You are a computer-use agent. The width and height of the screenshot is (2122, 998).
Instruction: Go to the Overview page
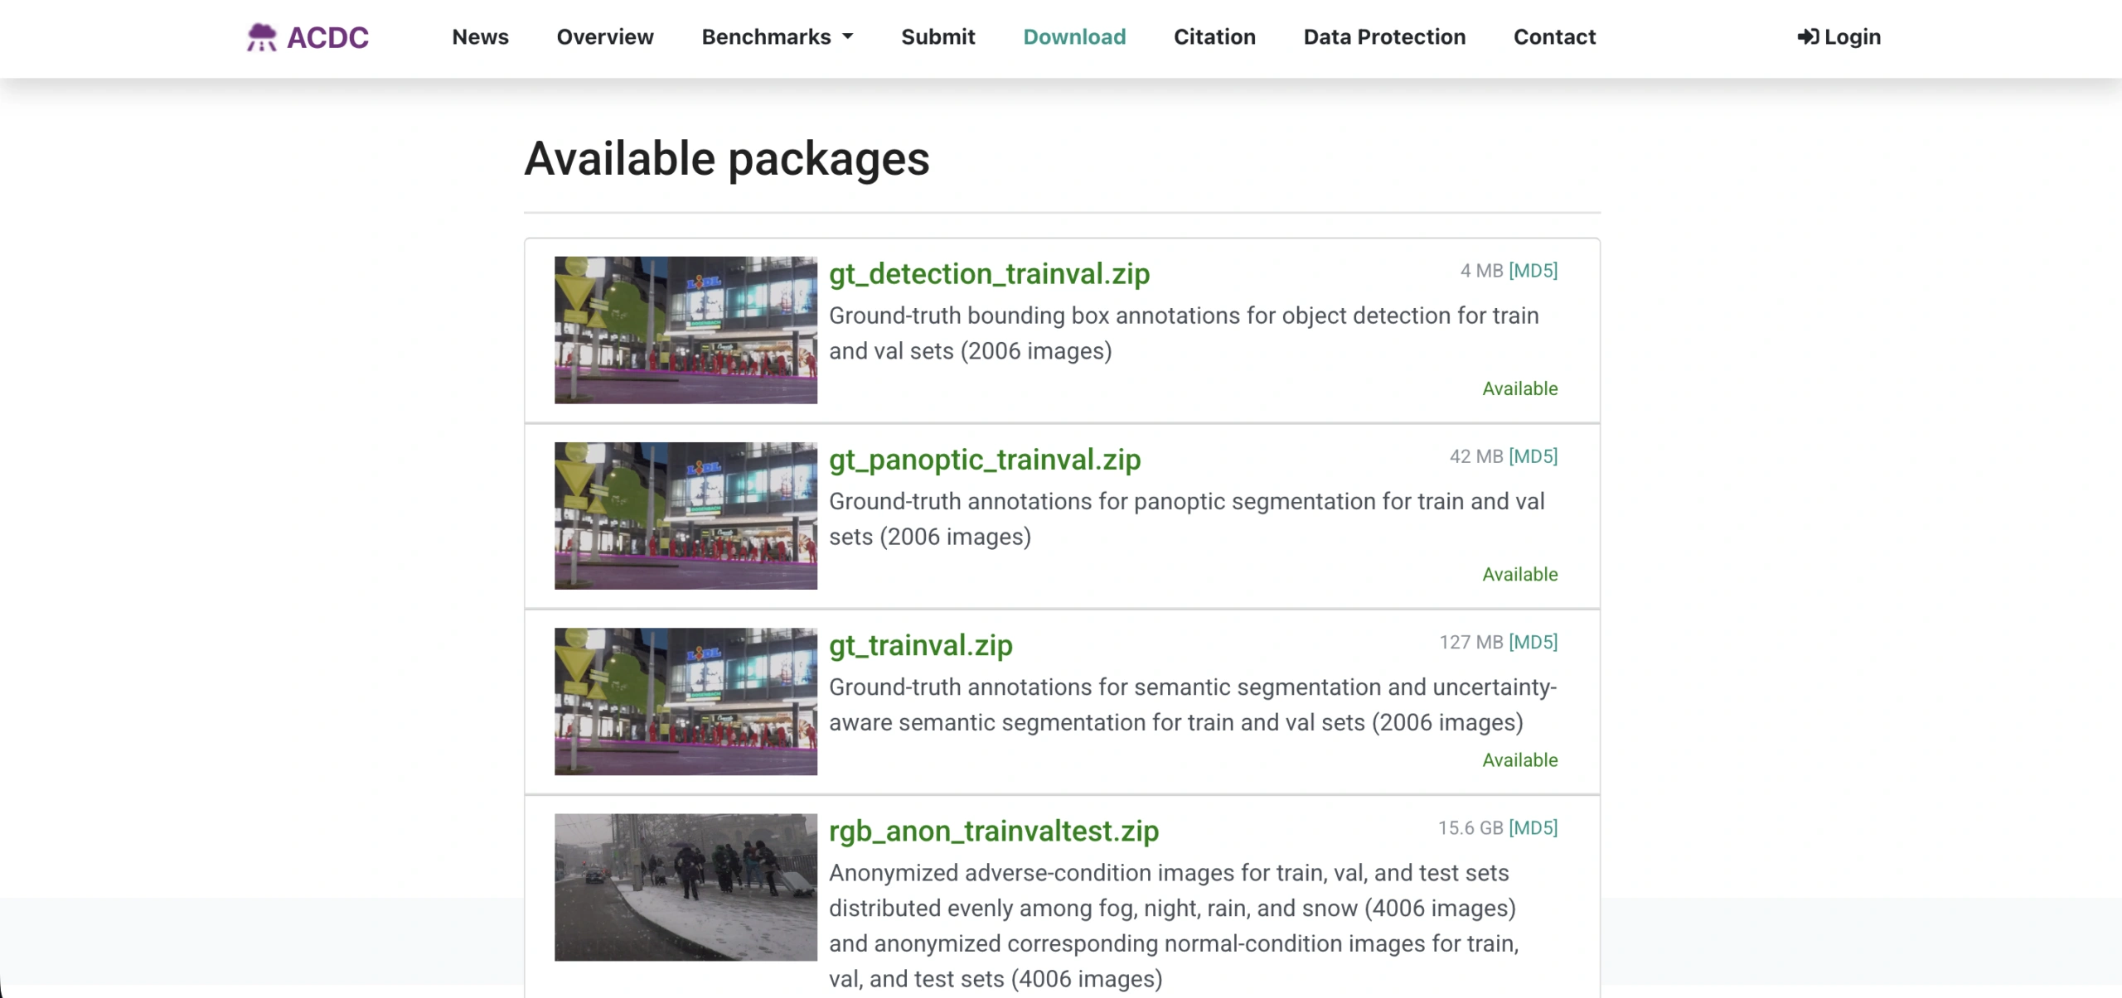click(605, 37)
